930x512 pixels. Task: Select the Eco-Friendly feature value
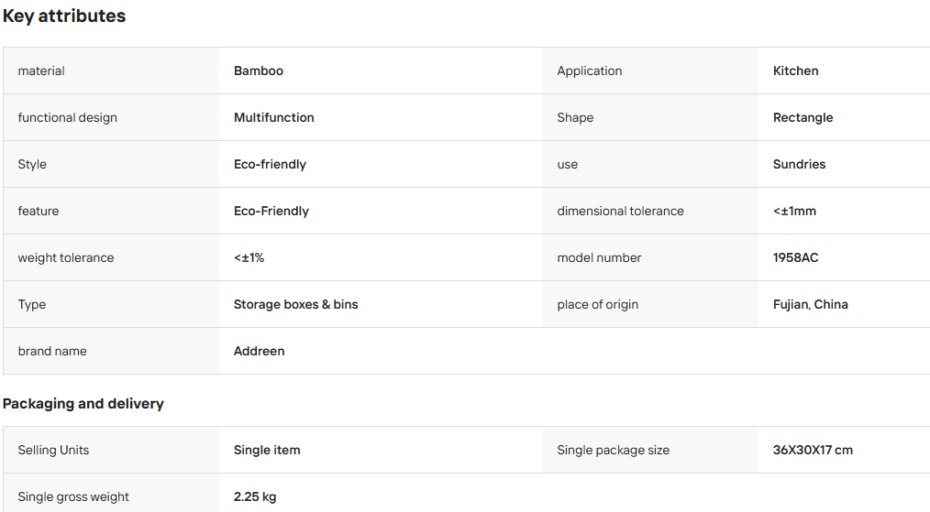(271, 211)
